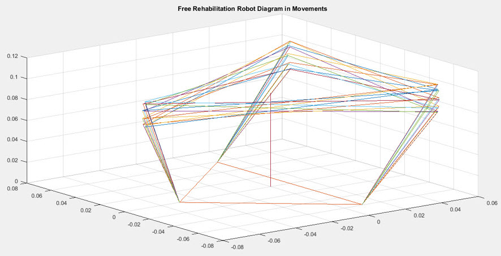Click right horizontal axis tick label -0.04

(310, 234)
